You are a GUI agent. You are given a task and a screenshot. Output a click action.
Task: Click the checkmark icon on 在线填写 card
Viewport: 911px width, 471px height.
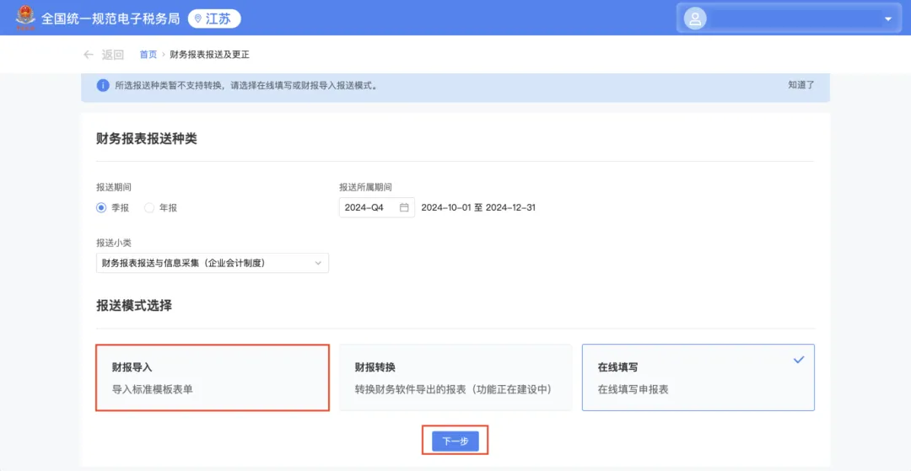coord(799,360)
